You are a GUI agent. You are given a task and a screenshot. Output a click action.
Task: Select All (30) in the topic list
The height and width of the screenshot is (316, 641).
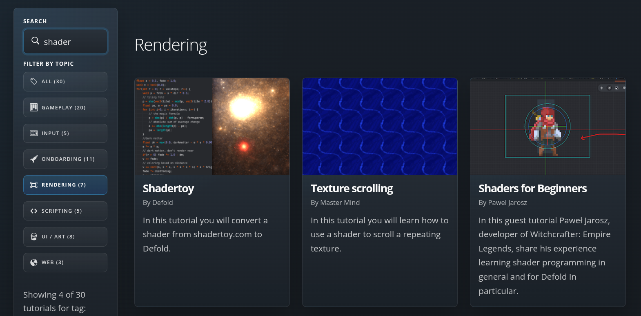(65, 81)
